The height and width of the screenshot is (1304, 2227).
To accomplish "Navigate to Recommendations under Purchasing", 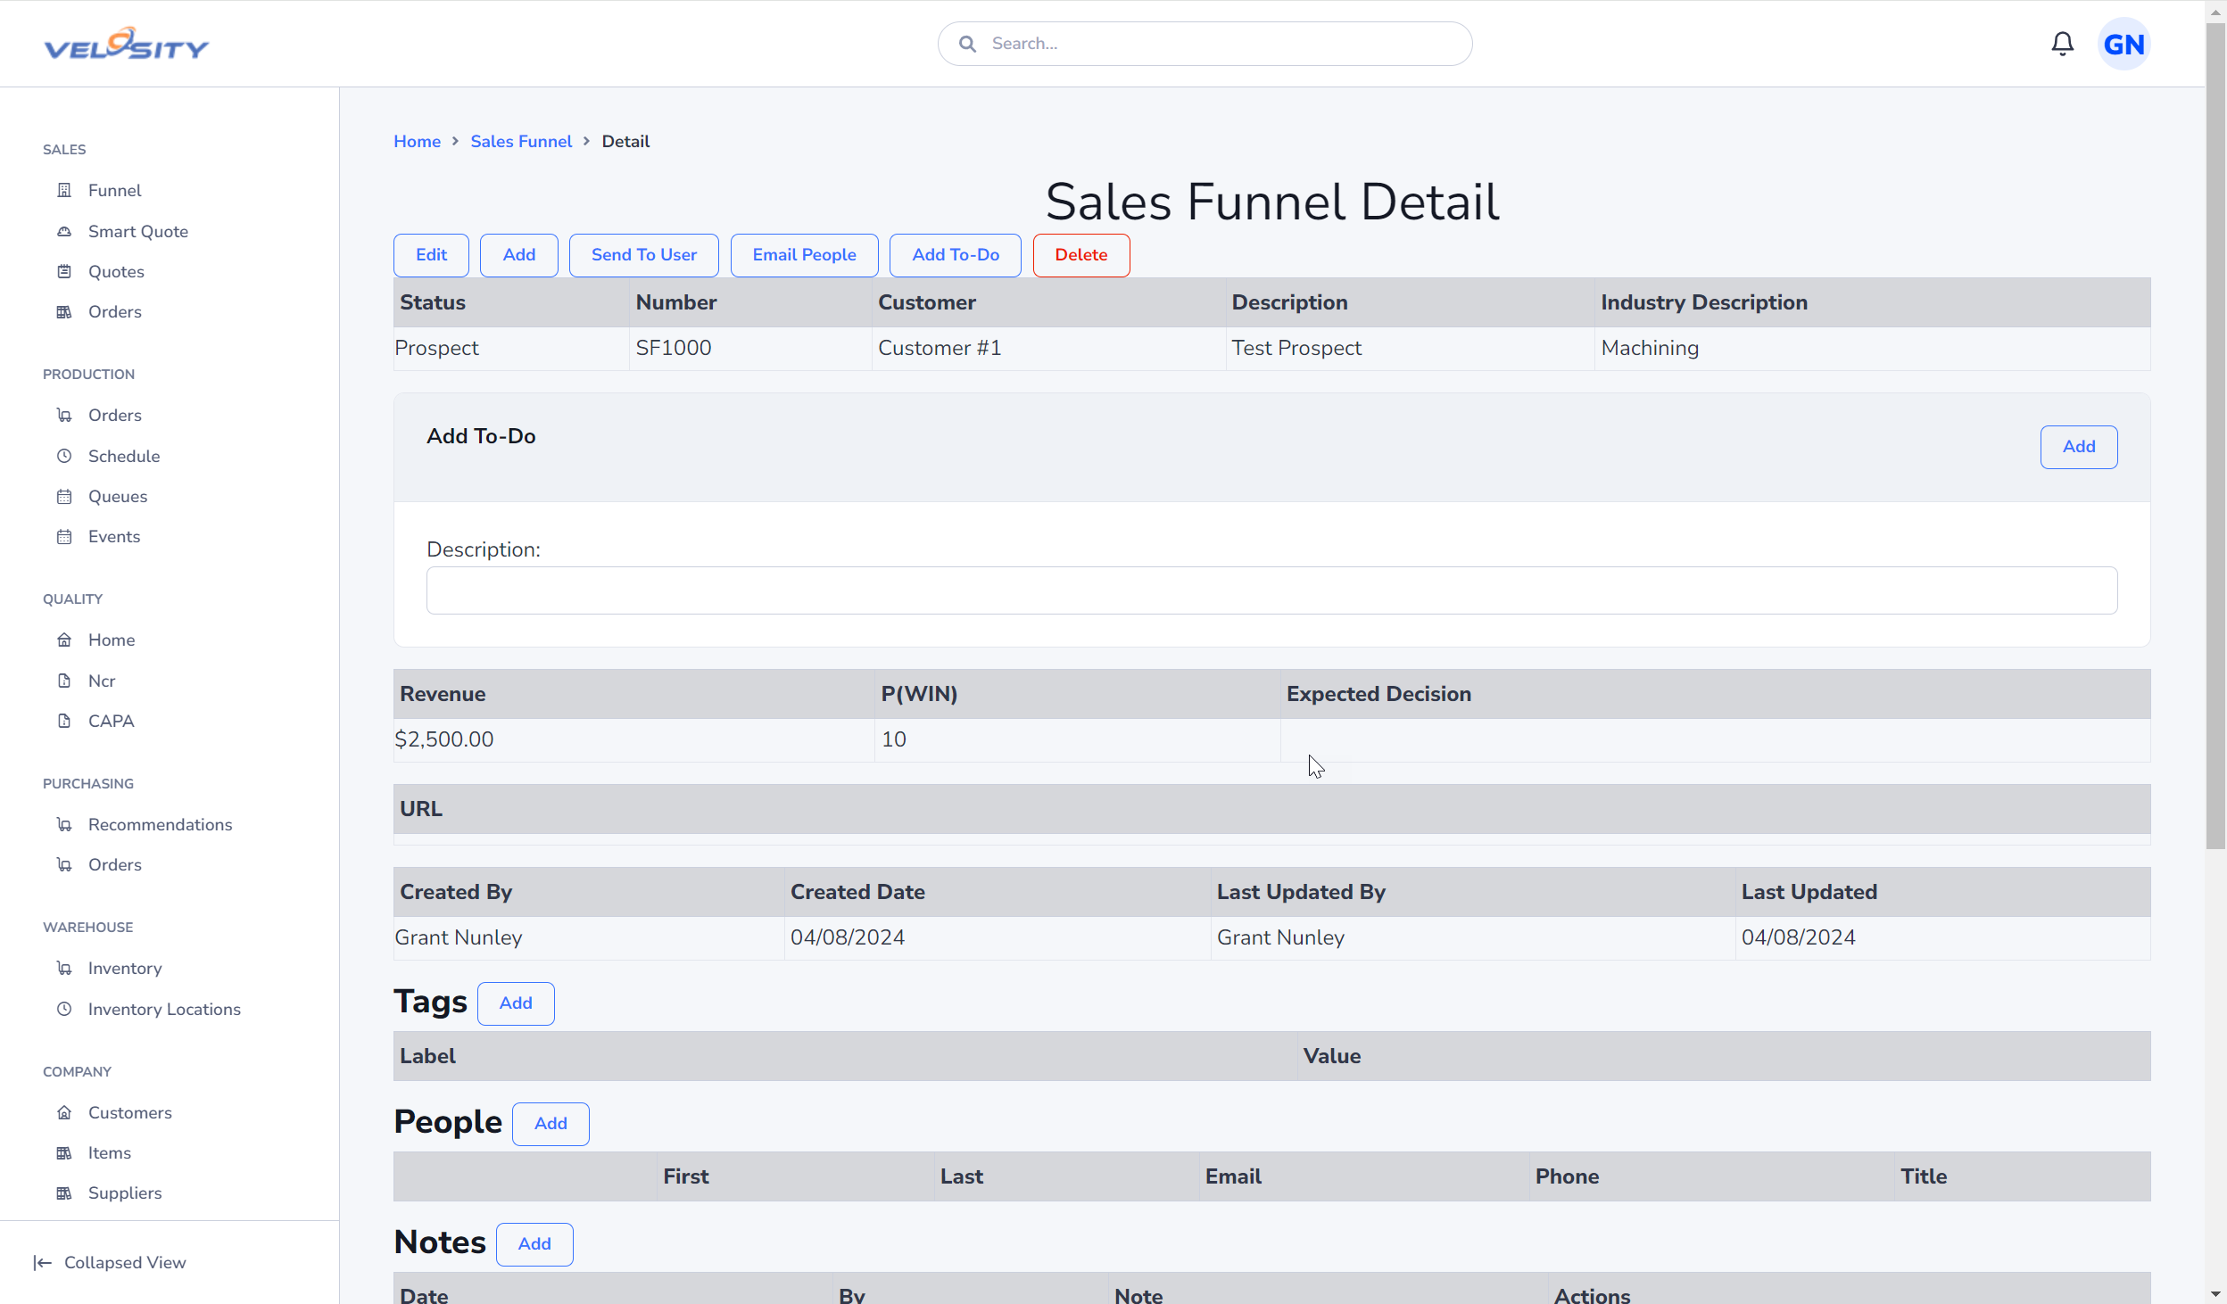I will coord(161,824).
